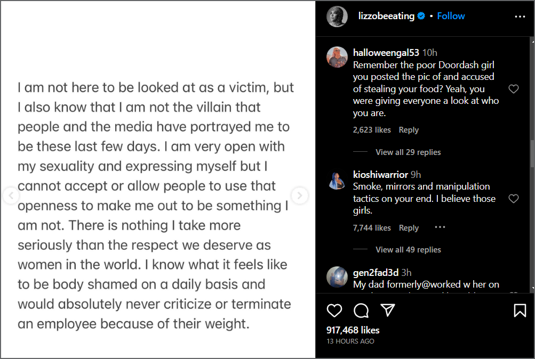Share the post via paper plane icon

[x=388, y=311]
